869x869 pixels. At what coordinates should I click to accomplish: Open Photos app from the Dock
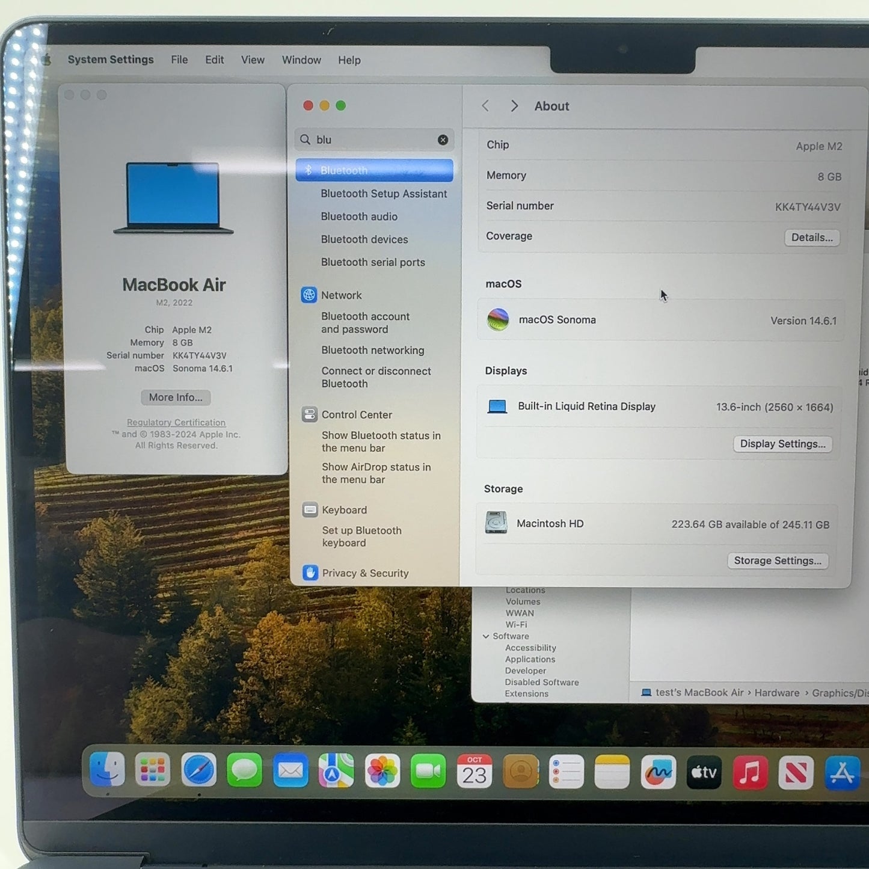[382, 772]
